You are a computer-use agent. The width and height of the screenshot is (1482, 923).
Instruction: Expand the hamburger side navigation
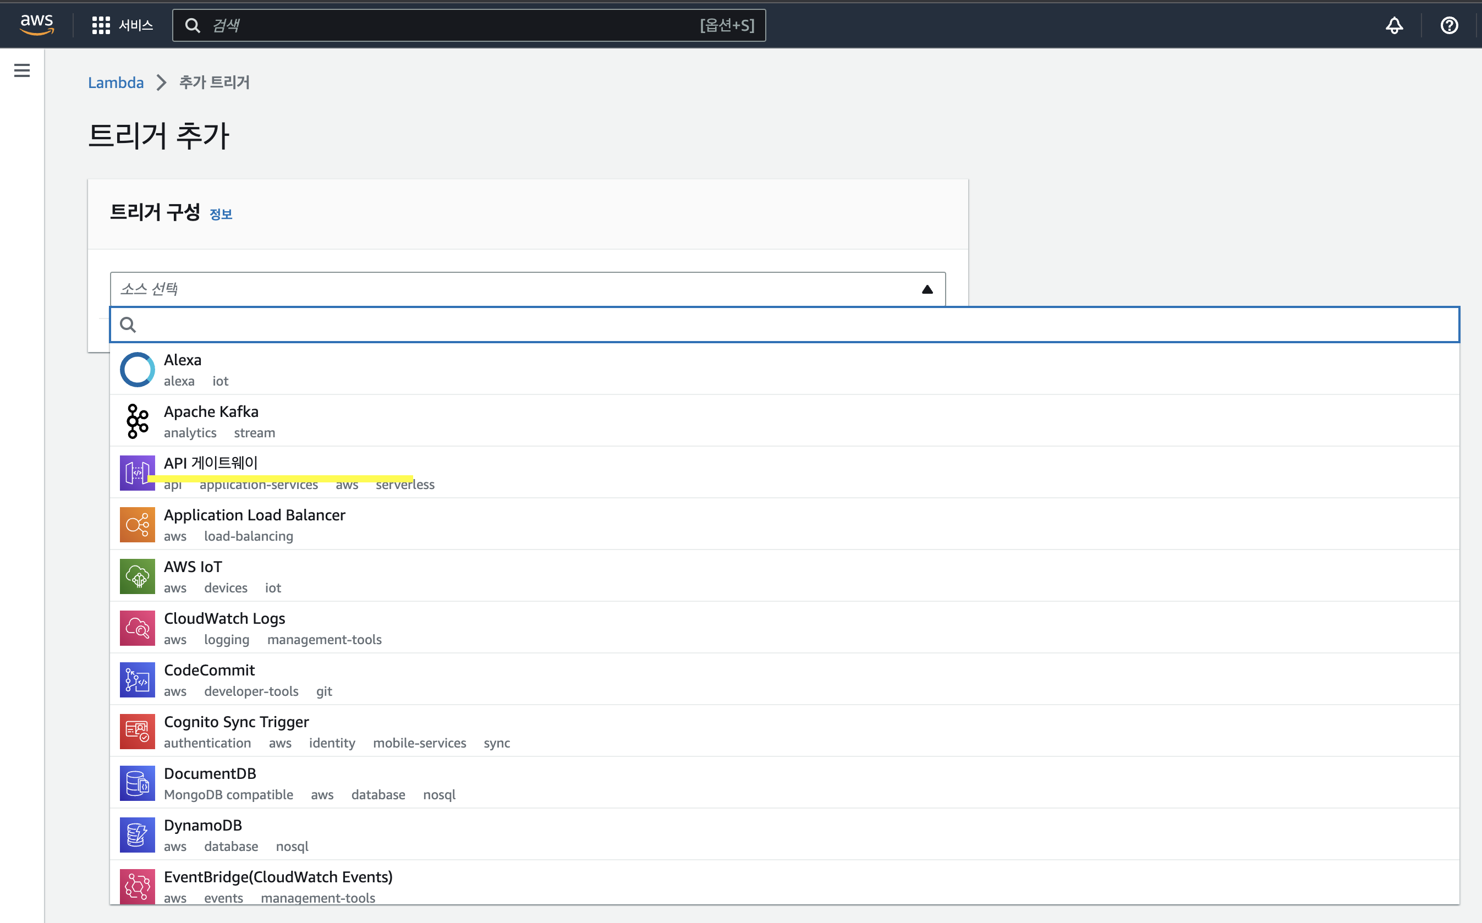[x=22, y=70]
